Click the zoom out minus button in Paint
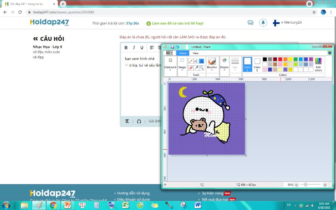This screenshot has height=210, width=336. tap(296, 185)
